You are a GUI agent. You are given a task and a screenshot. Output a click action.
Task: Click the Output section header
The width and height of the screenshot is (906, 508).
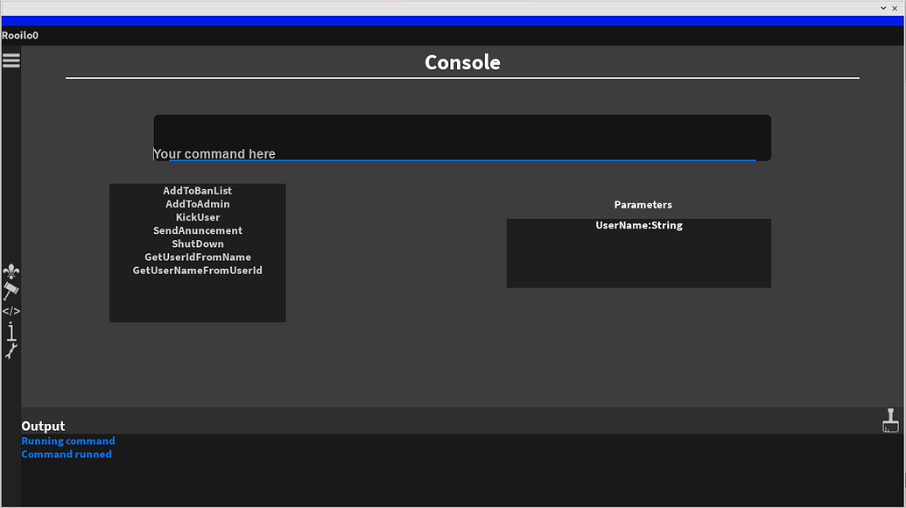42,426
